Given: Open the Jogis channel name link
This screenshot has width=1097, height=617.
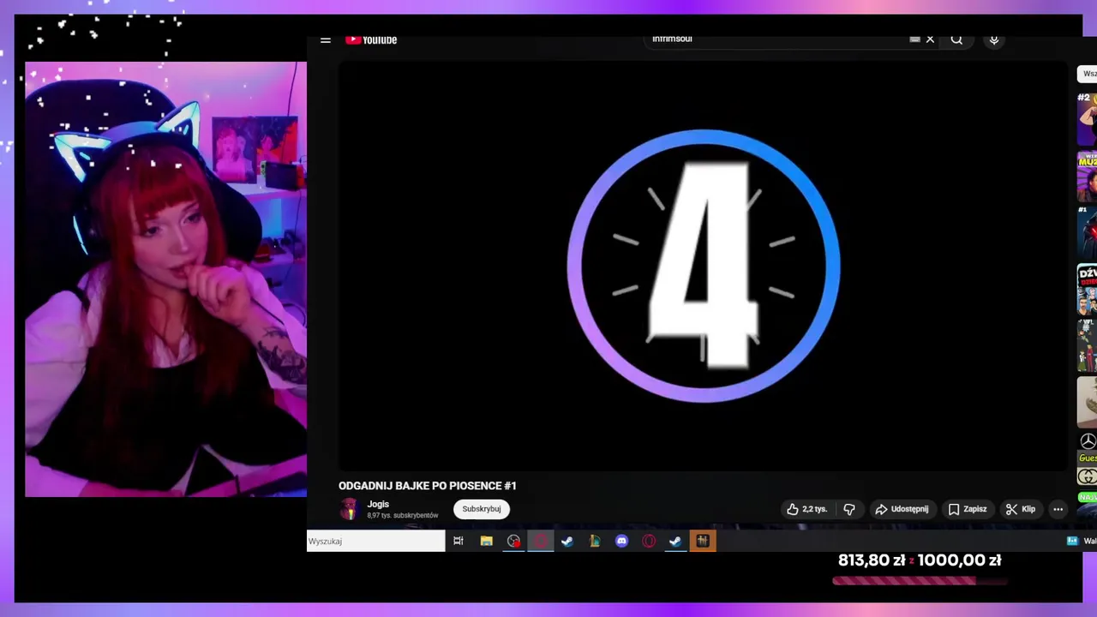Looking at the screenshot, I should click(x=378, y=504).
